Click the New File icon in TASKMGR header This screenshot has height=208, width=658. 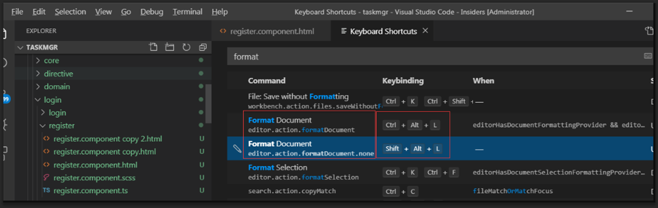pyautogui.click(x=153, y=47)
